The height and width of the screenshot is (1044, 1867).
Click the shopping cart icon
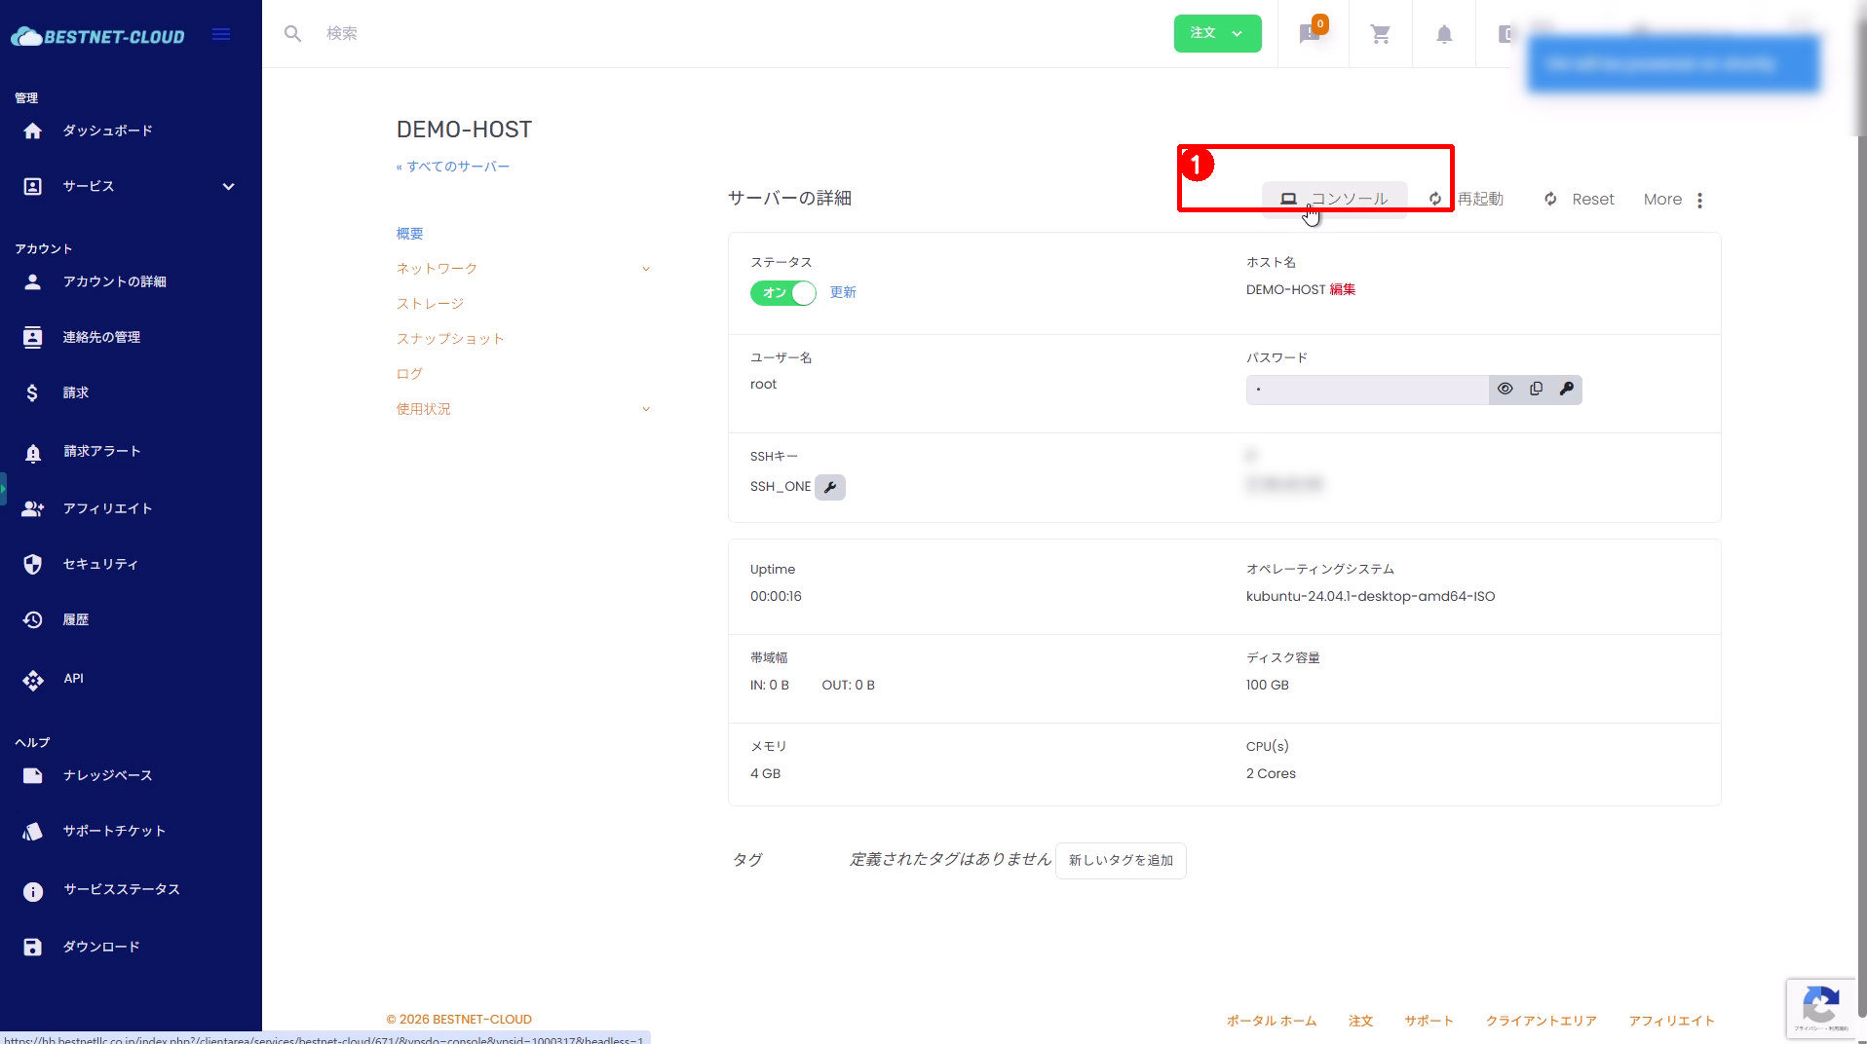point(1380,34)
